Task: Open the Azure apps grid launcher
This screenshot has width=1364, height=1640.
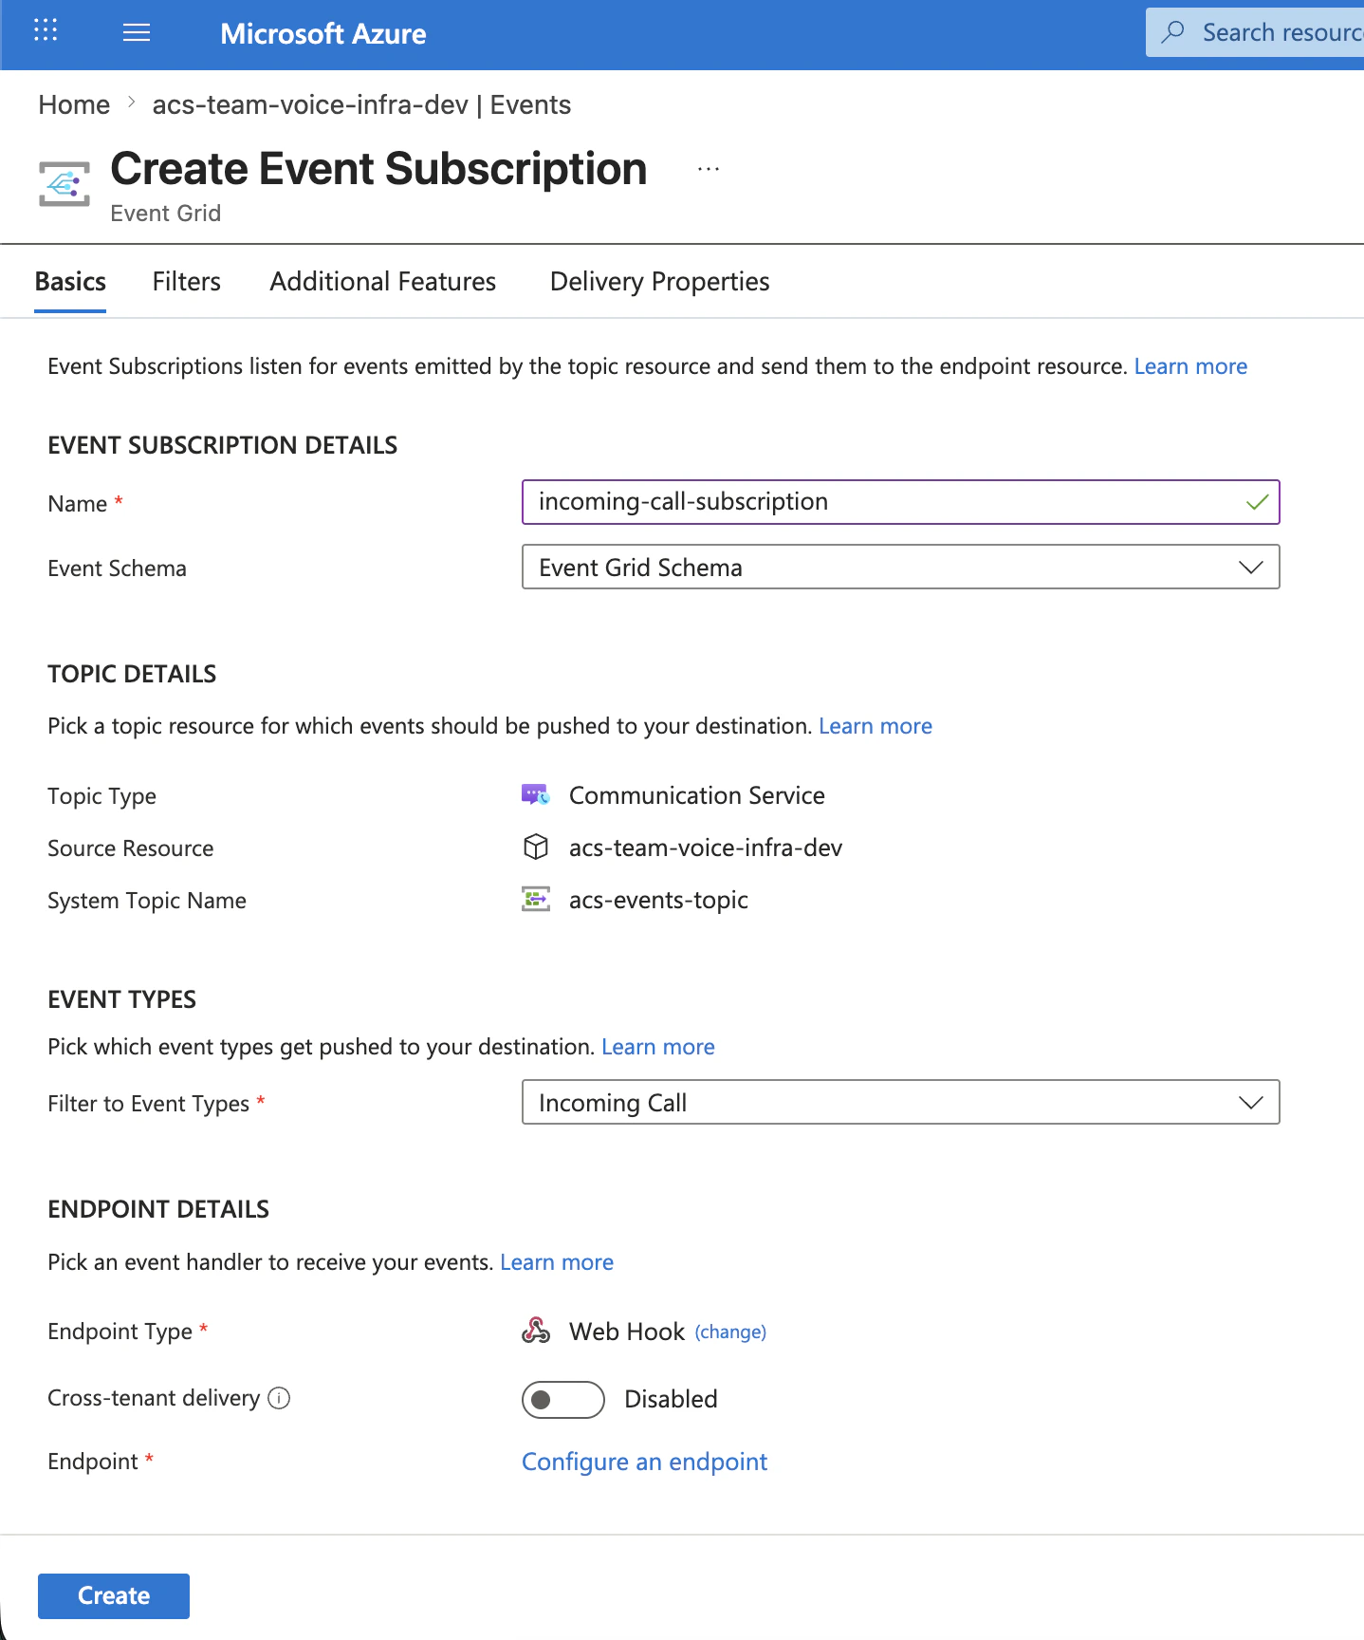Action: coord(46,30)
